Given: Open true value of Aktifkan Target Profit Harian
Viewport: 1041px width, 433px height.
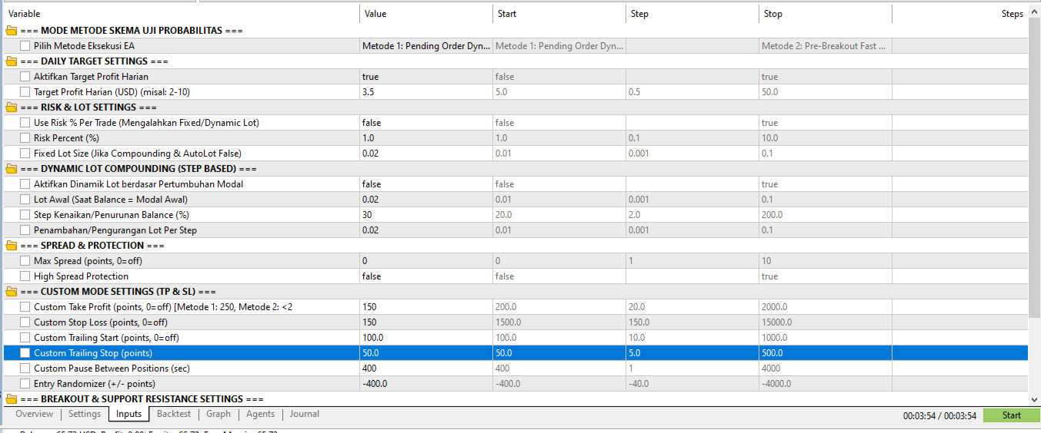Looking at the screenshot, I should pyautogui.click(x=426, y=77).
